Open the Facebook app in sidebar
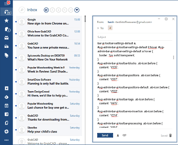 [x=6, y=114]
